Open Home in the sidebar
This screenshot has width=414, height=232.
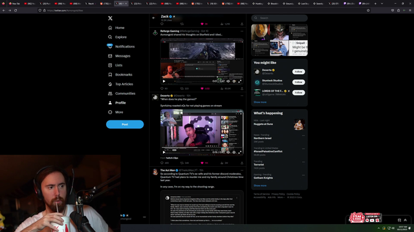pos(116,28)
